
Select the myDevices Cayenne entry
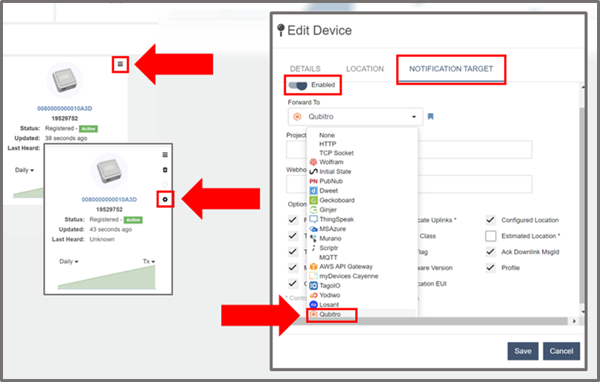(344, 276)
